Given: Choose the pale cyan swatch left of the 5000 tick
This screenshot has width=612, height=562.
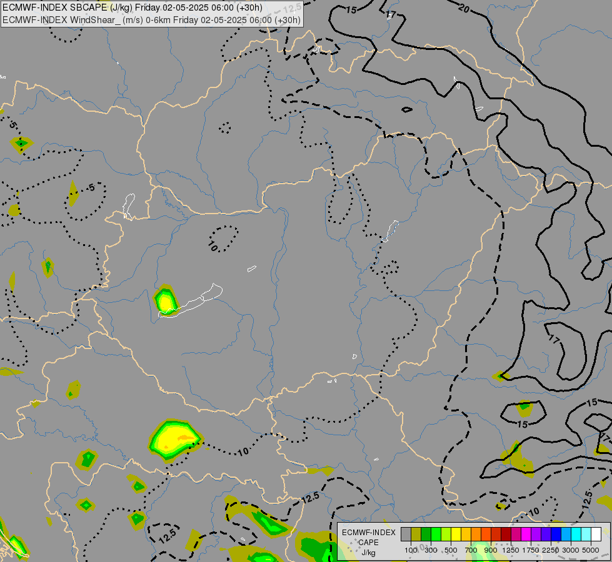Looking at the screenshot, I should [x=586, y=534].
